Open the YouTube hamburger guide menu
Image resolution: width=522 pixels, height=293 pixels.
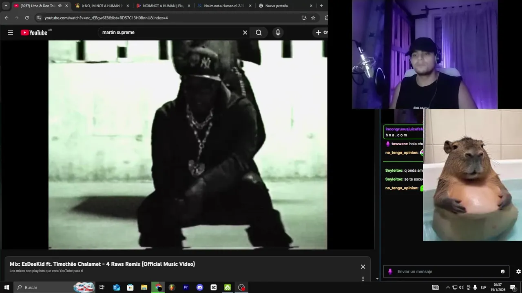coord(11,33)
